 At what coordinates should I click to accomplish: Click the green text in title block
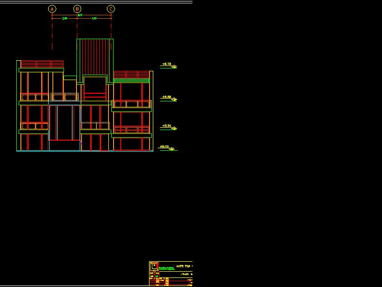(x=167, y=268)
